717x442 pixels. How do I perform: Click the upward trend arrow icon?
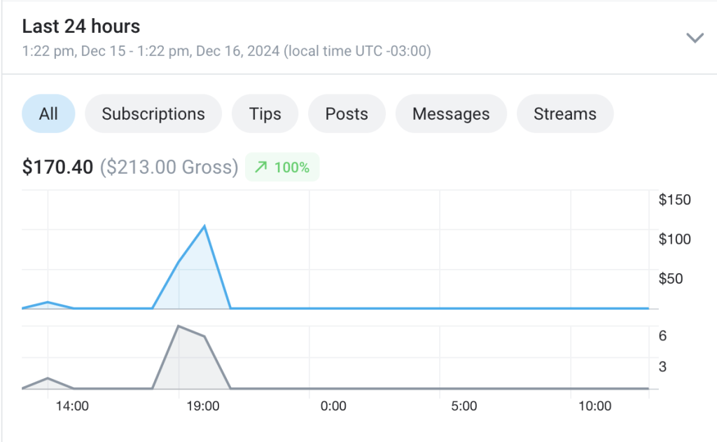(260, 167)
